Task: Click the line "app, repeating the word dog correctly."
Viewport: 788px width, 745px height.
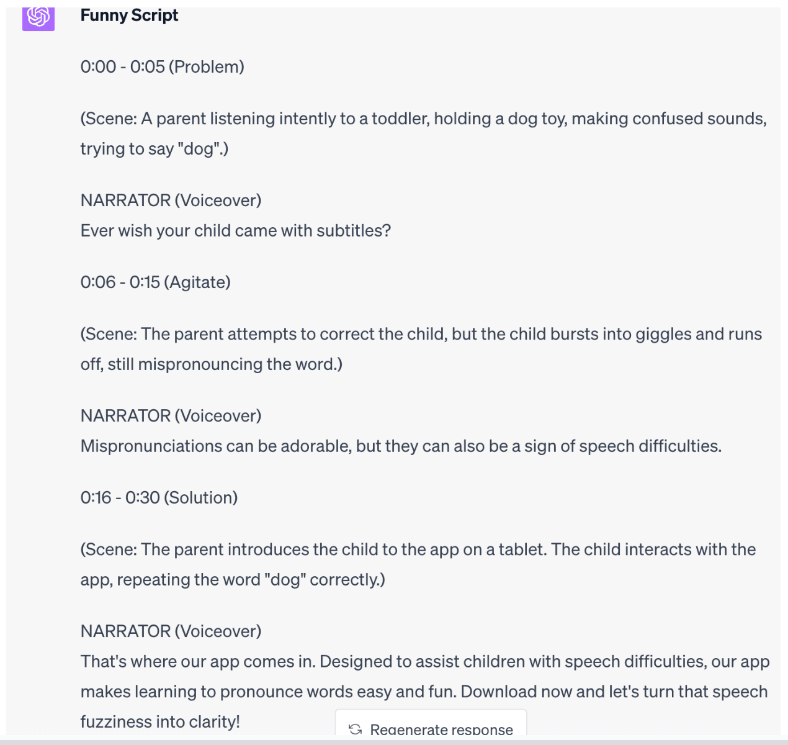Action: [x=233, y=580]
